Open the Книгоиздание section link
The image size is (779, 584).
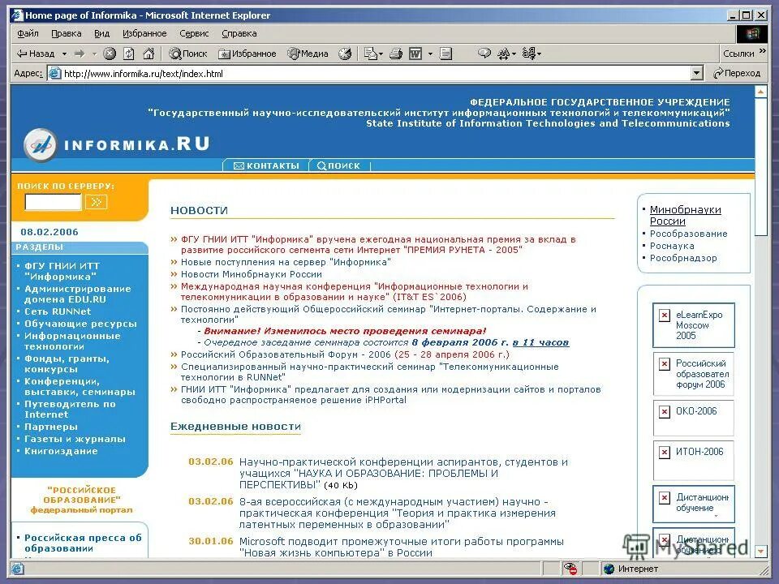coord(61,452)
